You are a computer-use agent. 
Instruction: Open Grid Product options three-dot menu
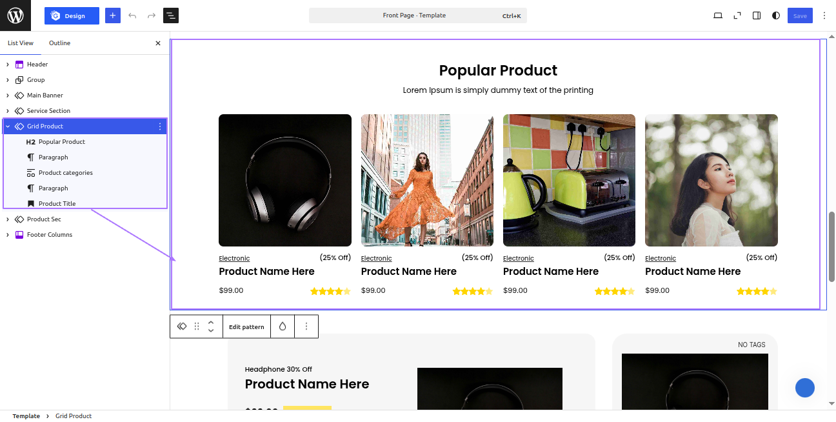click(x=160, y=126)
